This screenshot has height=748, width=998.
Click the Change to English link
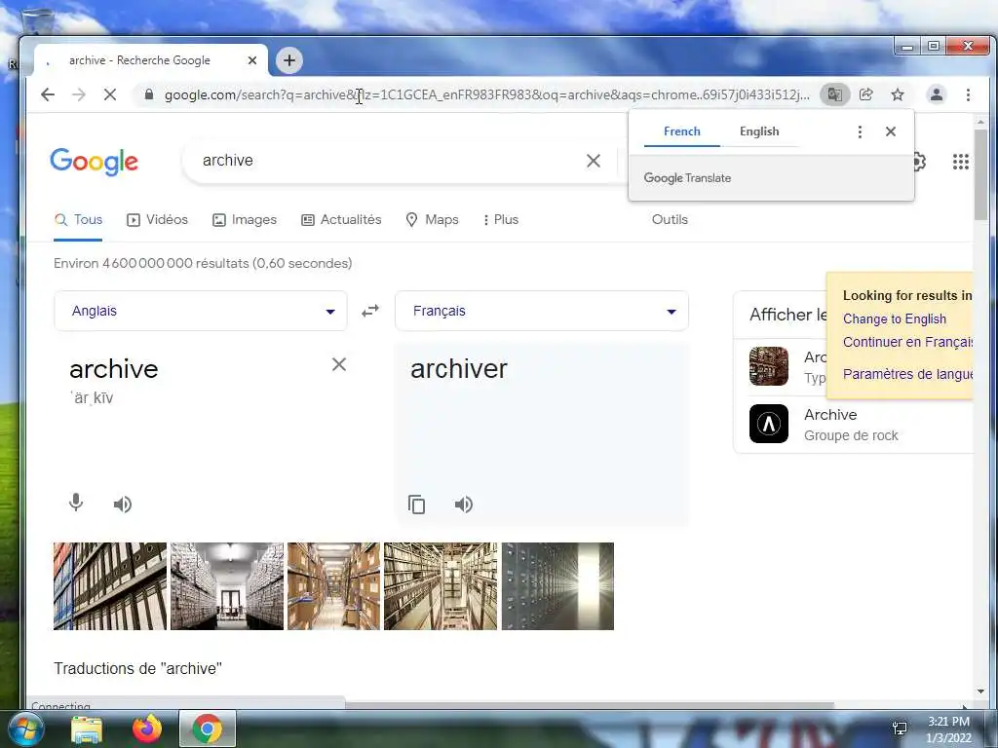(x=895, y=318)
